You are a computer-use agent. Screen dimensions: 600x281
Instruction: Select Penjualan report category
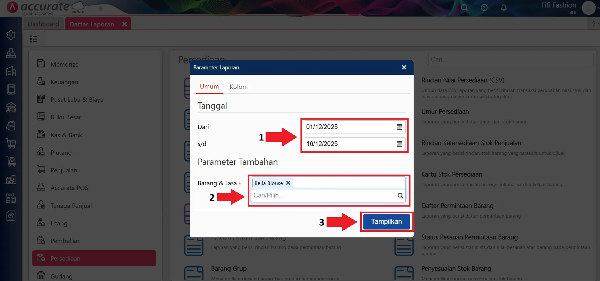click(x=64, y=170)
